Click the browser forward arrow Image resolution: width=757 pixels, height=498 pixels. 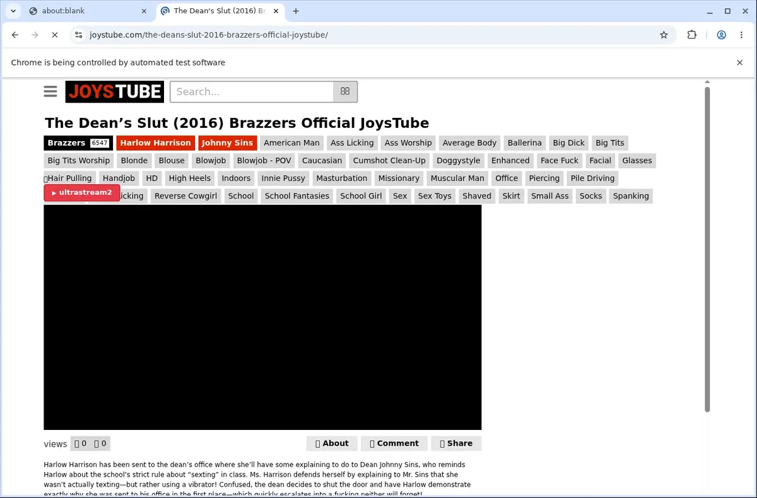(x=35, y=35)
